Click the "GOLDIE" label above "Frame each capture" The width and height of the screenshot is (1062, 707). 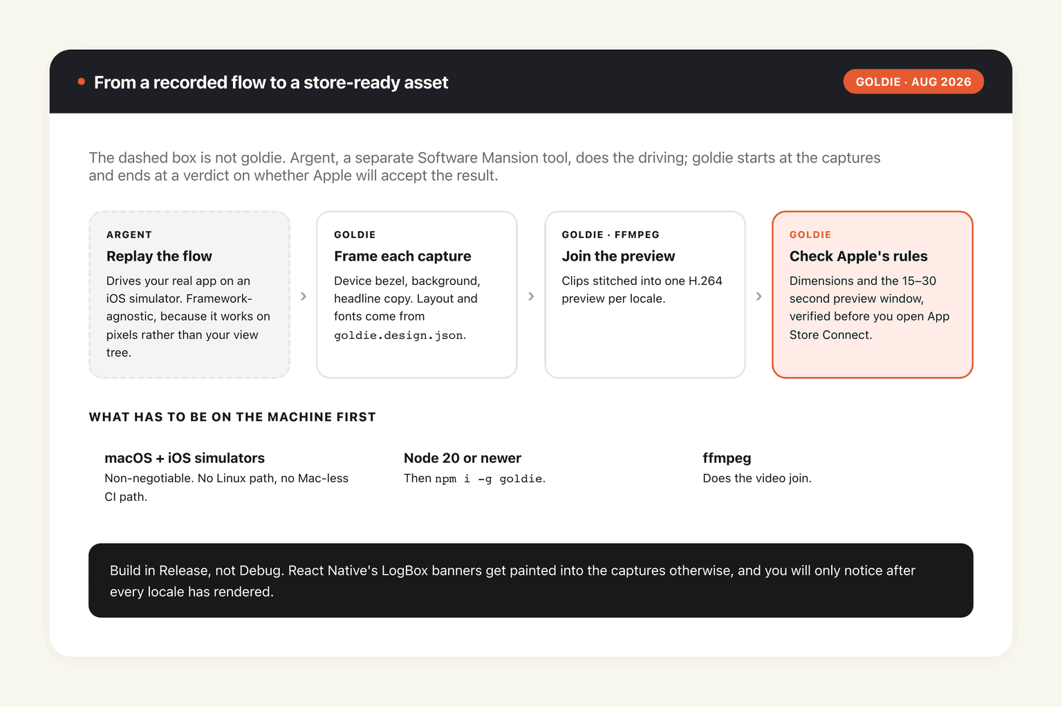355,235
